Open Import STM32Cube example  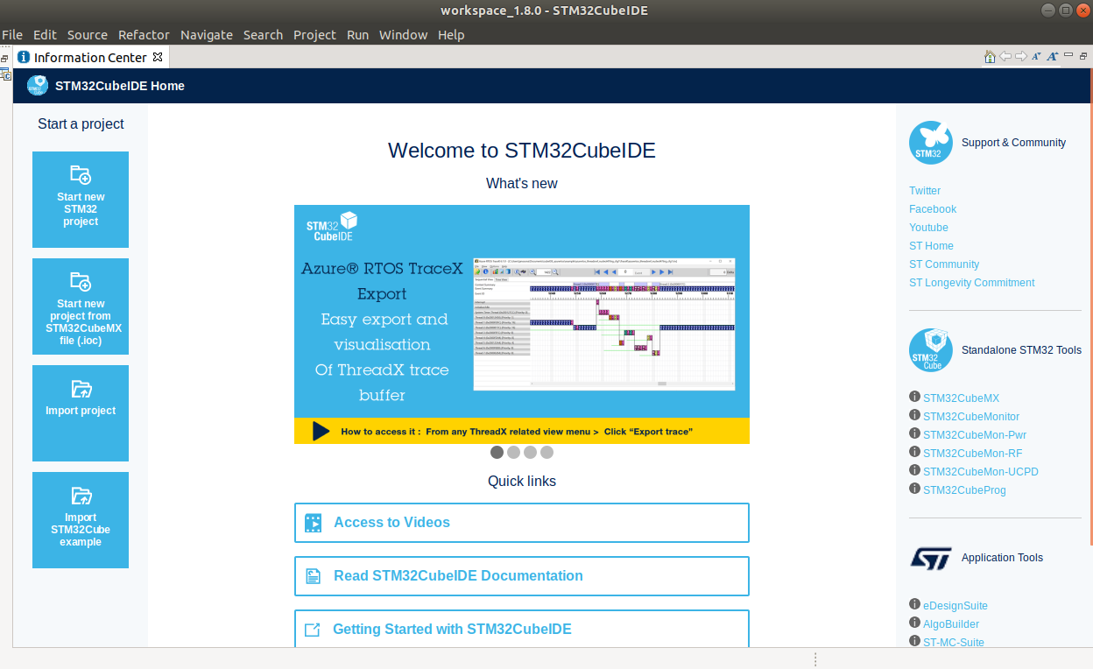(x=80, y=520)
